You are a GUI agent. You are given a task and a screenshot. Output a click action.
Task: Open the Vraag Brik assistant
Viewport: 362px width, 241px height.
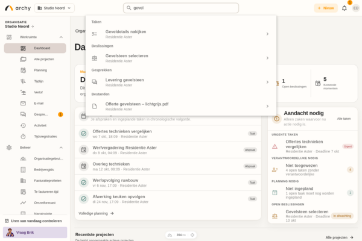coord(35,233)
